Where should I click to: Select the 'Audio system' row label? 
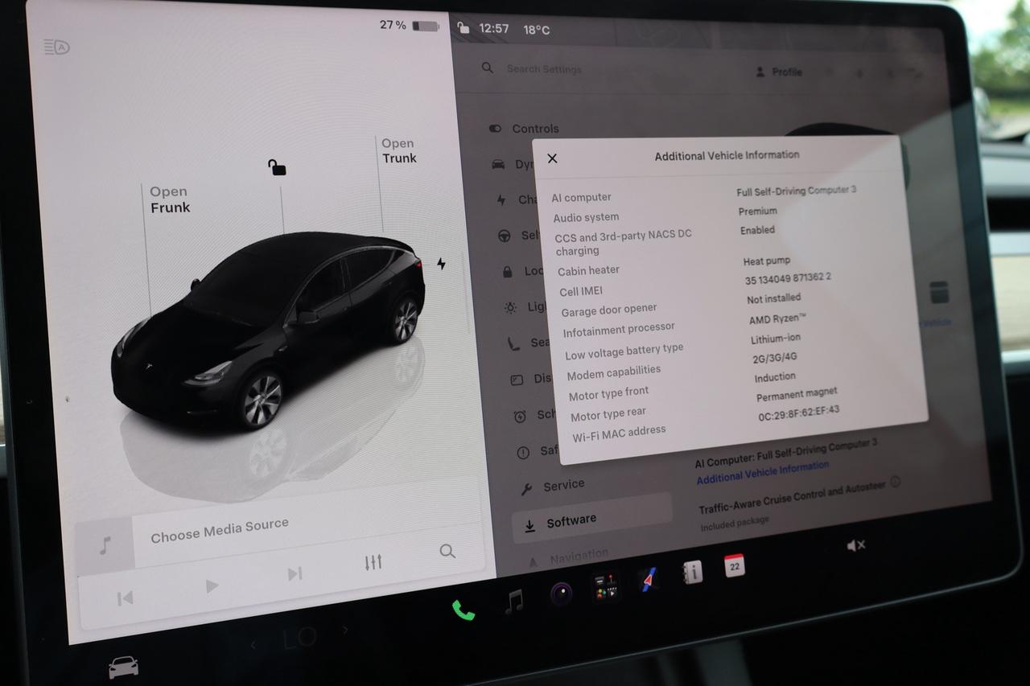pos(586,217)
